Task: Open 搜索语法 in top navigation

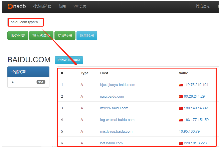Action: coord(203,6)
